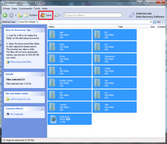
Task: Open the Drives menu
Action: tap(6, 9)
